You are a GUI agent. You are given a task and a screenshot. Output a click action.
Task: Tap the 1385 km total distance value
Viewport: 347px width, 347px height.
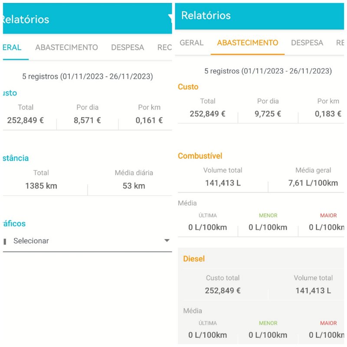coord(41,186)
